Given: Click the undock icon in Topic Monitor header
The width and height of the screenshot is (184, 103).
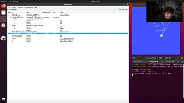Looking at the screenshot, I should pyautogui.click(x=127, y=9).
